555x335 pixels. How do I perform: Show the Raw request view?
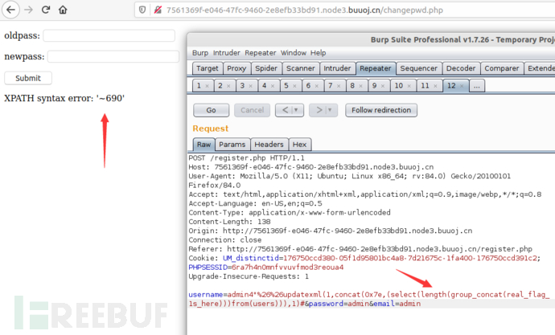[203, 145]
